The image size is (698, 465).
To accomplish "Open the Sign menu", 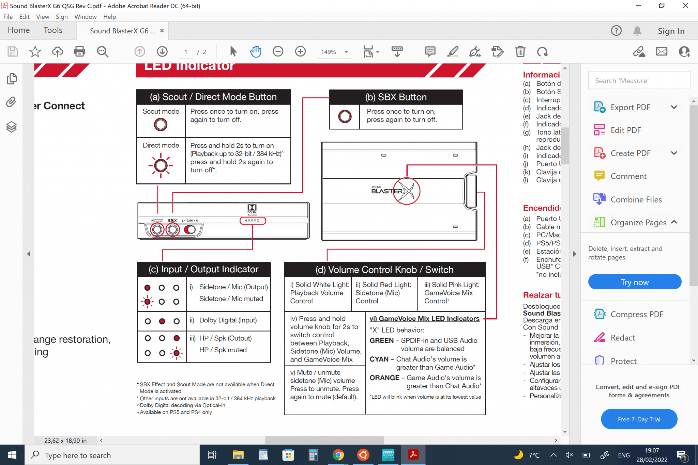I will point(62,17).
